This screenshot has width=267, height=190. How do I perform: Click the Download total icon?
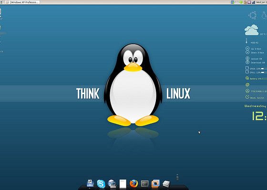coord(247,62)
